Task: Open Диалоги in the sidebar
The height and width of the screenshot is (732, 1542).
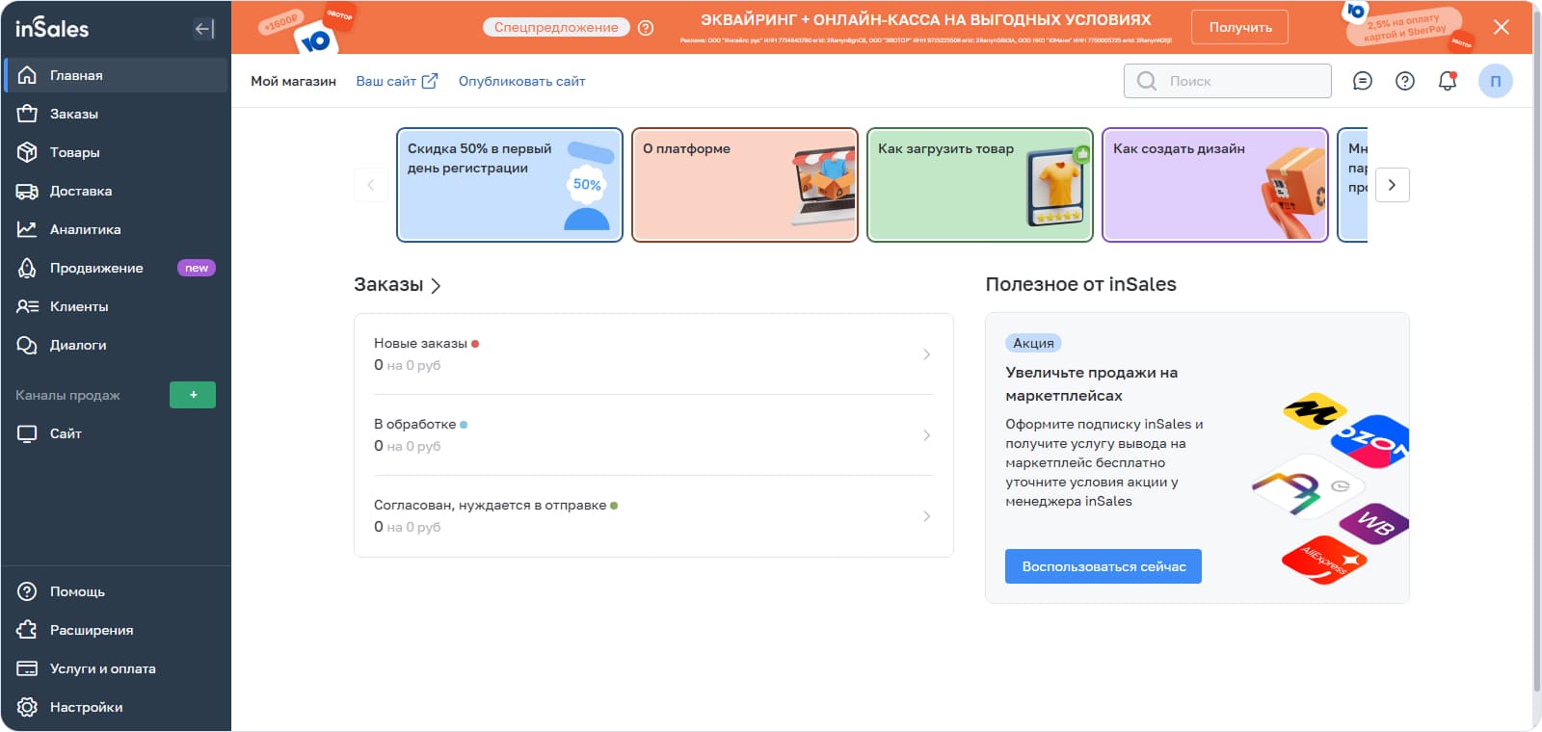Action: pyautogui.click(x=116, y=345)
